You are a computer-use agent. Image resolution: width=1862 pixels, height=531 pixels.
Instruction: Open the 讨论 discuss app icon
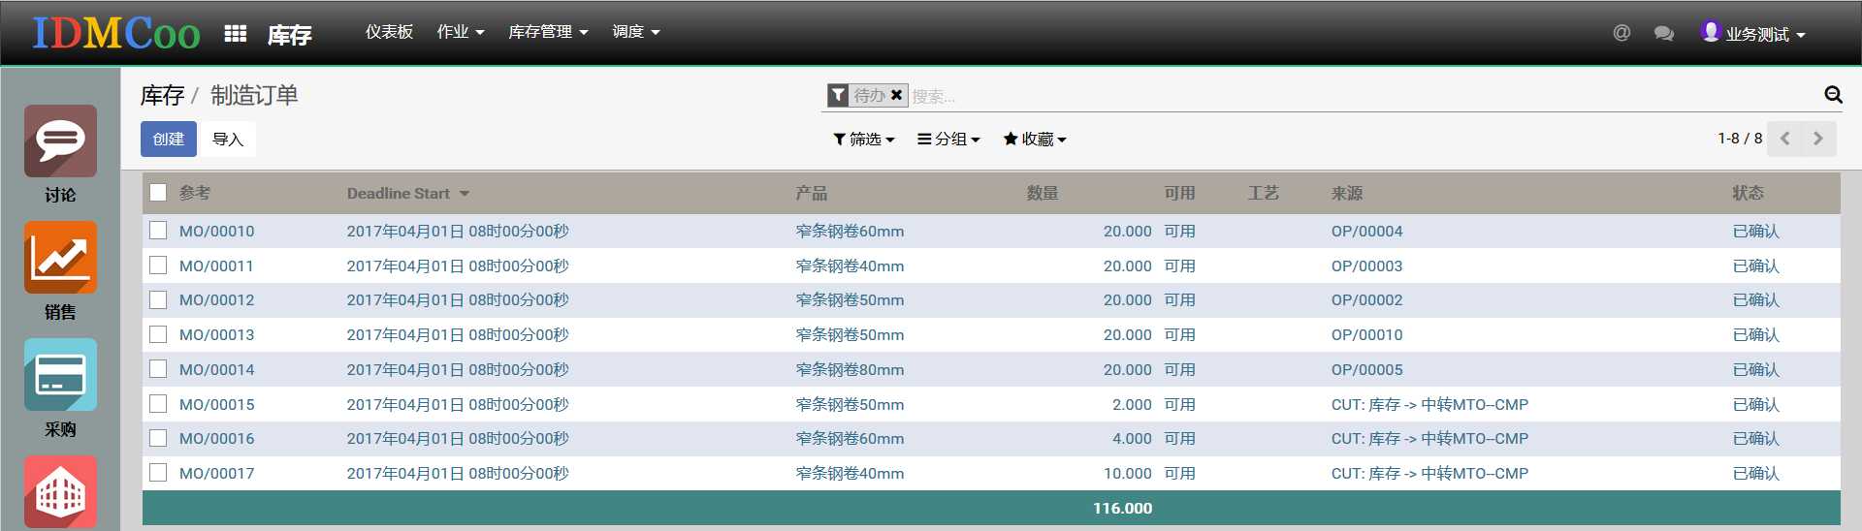(x=60, y=141)
